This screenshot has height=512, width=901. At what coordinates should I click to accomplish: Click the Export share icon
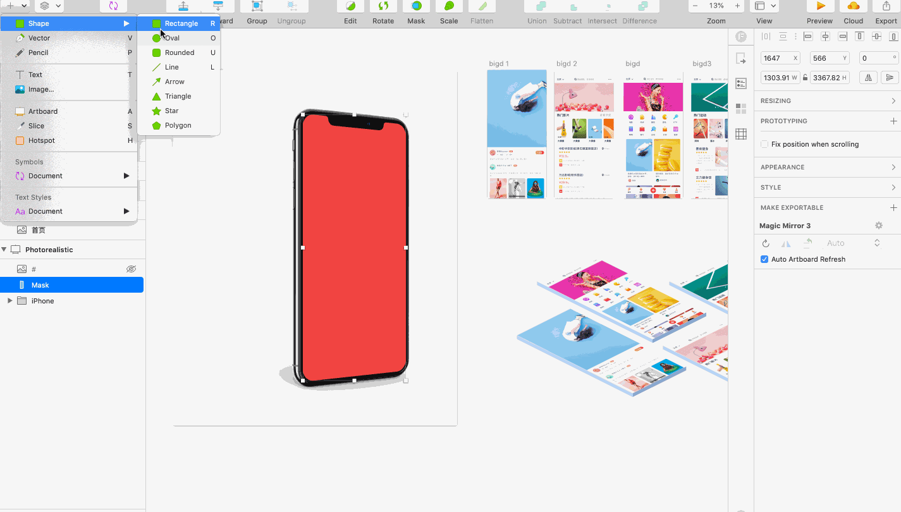click(x=886, y=6)
